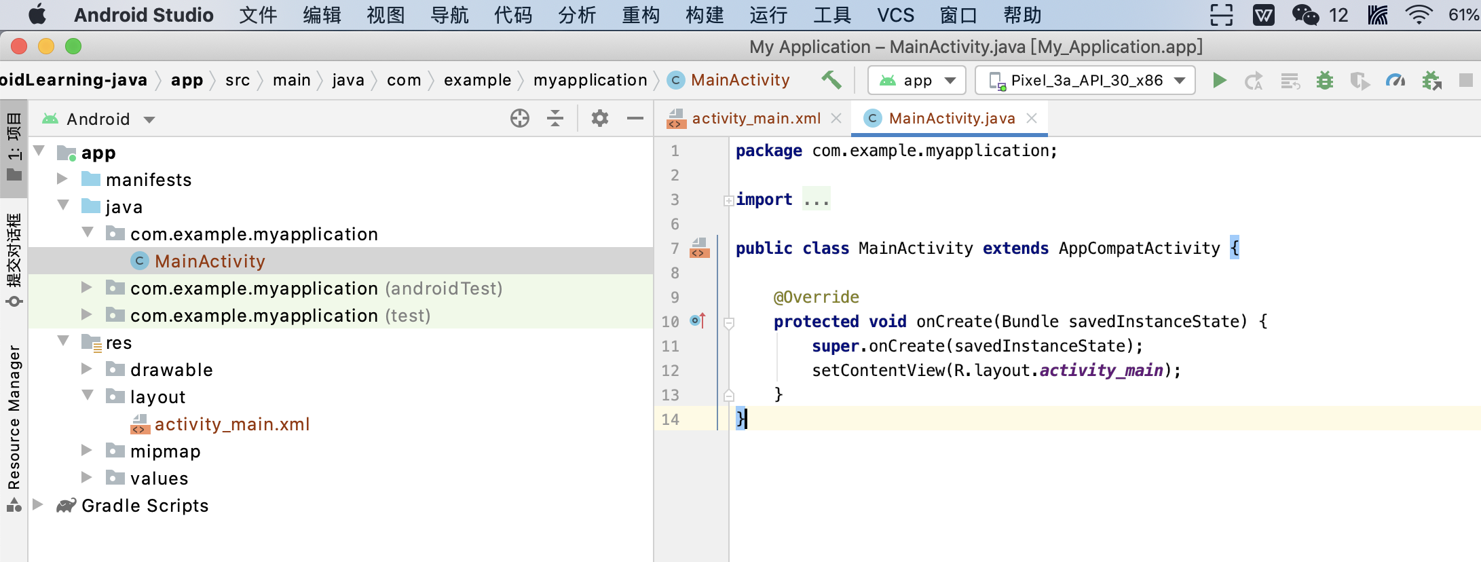Open the 构建 menu

coord(705,15)
